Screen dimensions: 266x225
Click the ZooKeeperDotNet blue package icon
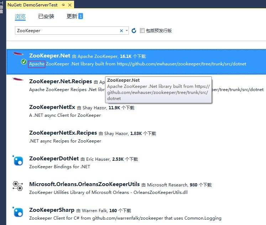pyautogui.click(x=18, y=160)
